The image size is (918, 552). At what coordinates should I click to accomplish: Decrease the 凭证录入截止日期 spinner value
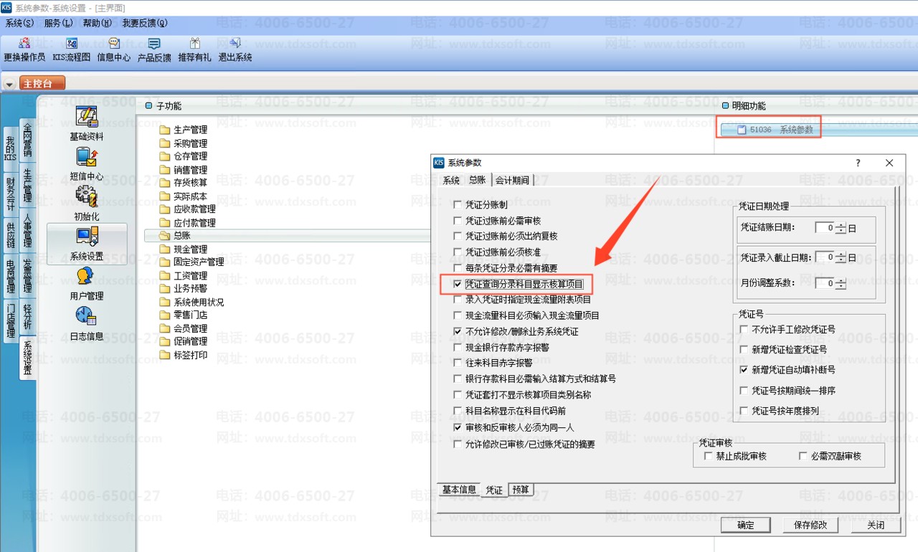click(x=841, y=260)
